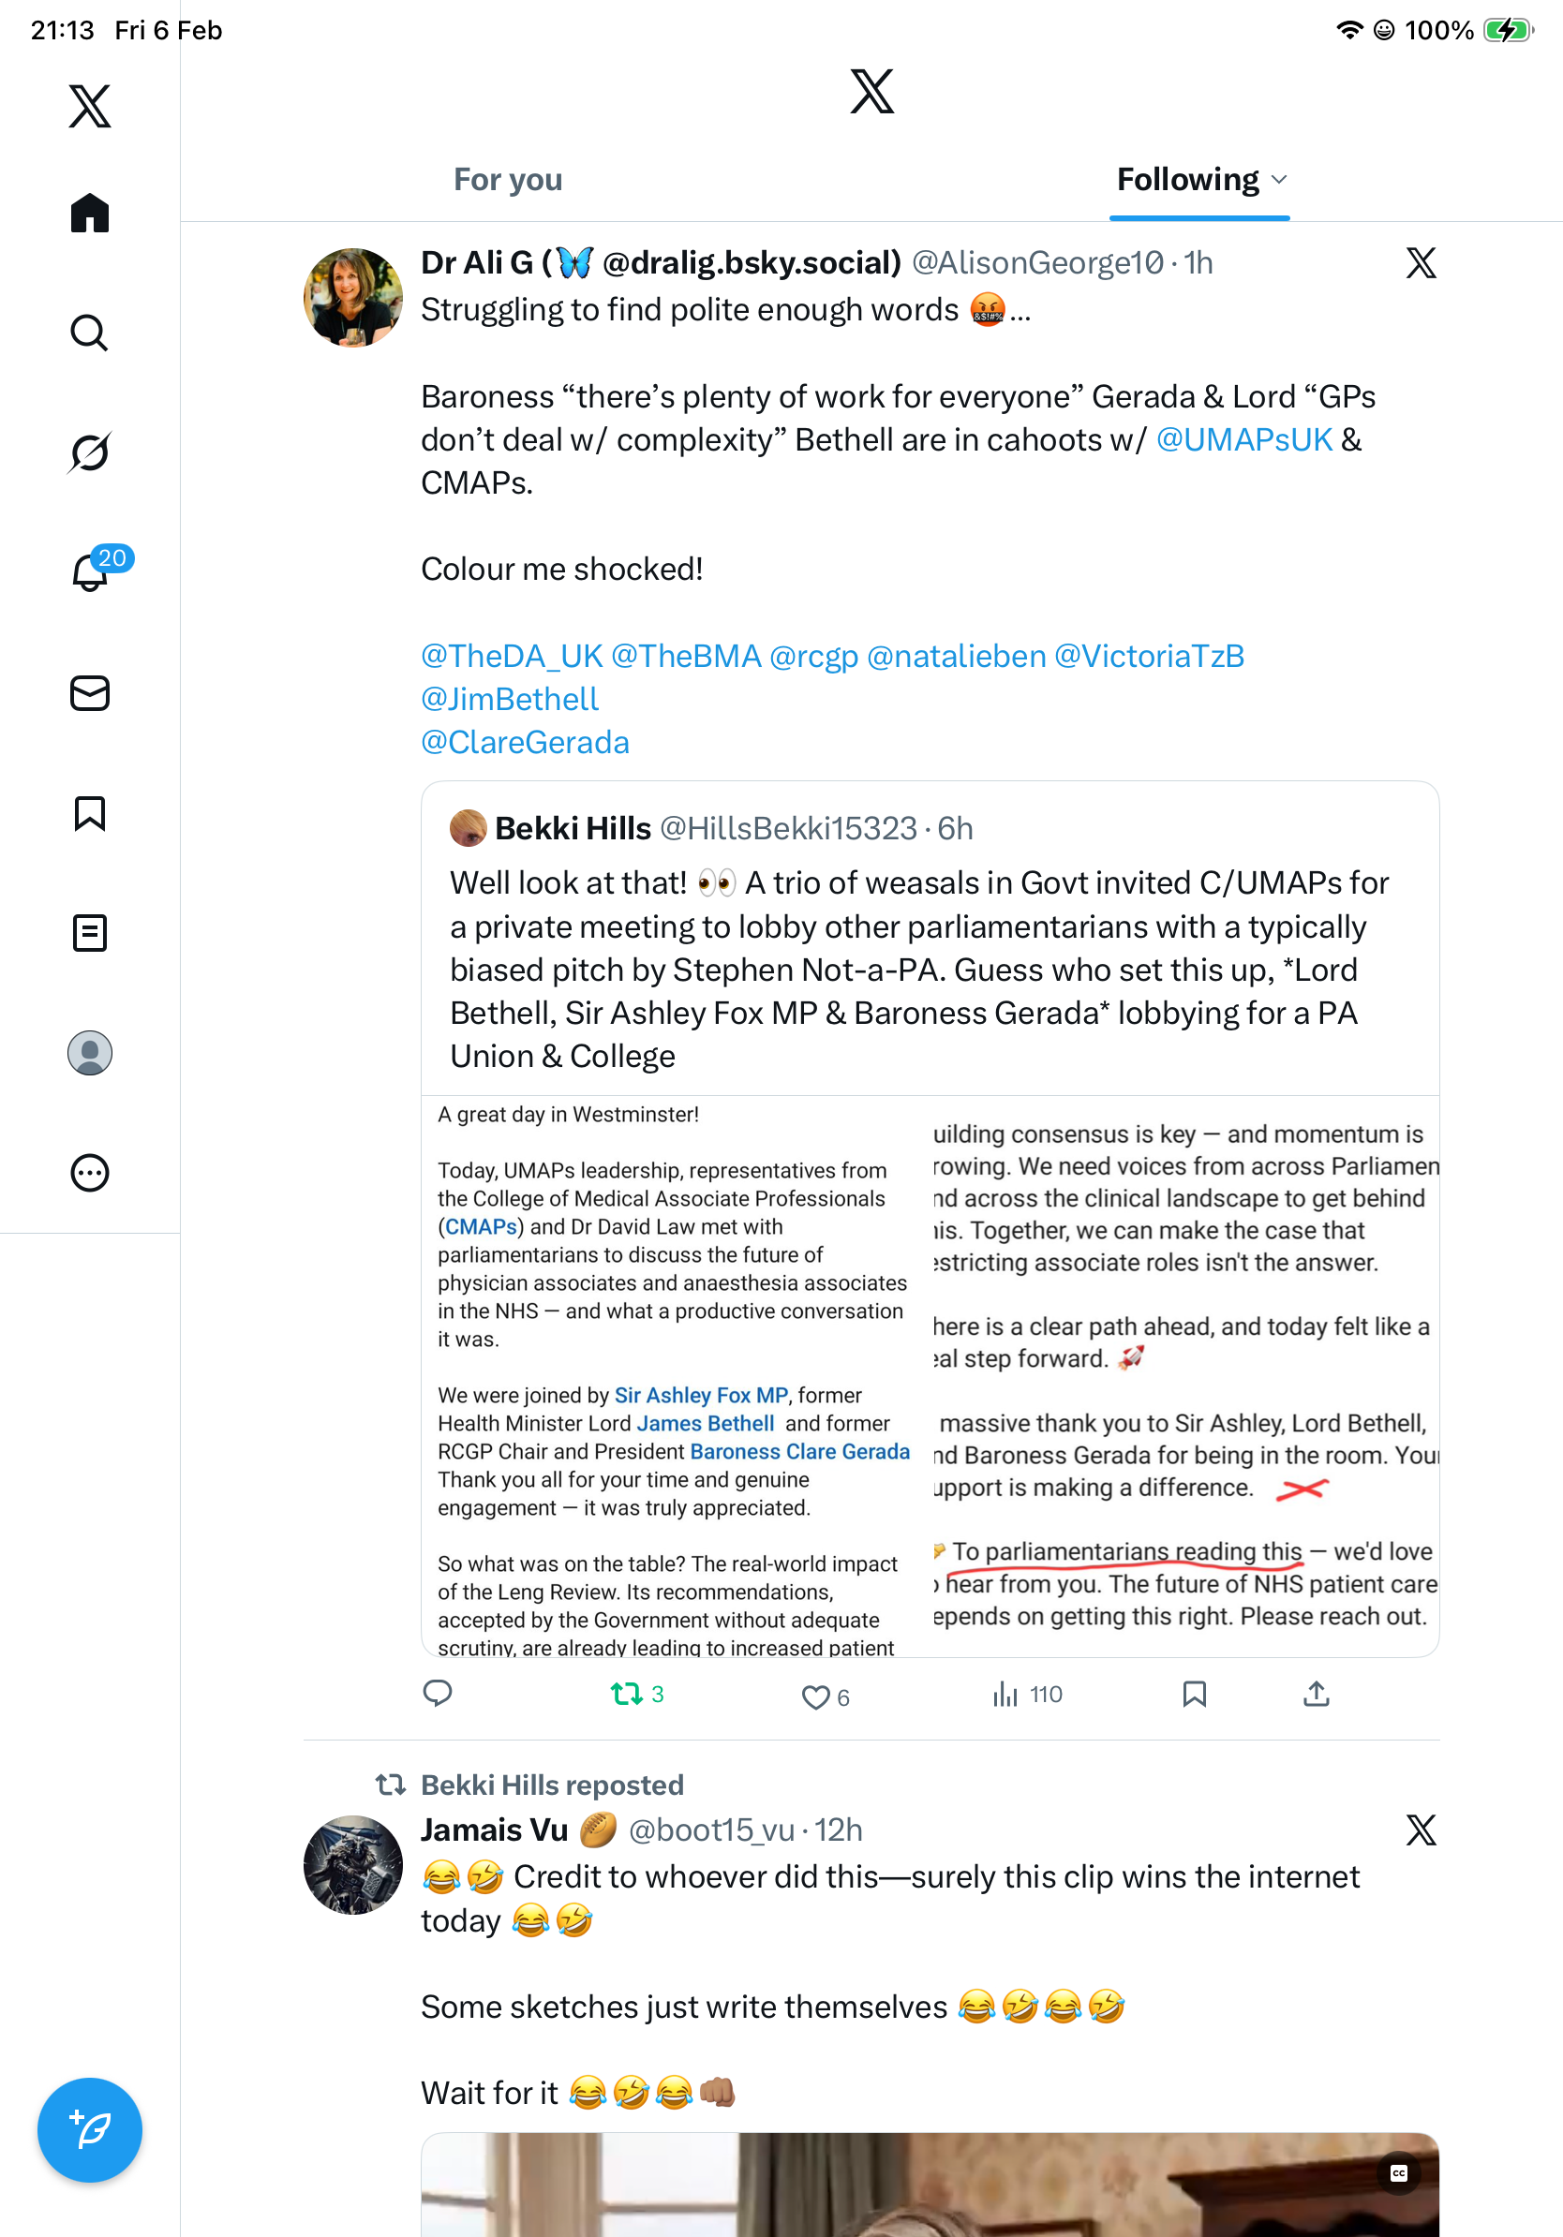The width and height of the screenshot is (1563, 2237).
Task: Open Profile icon in sidebar
Action: pyautogui.click(x=90, y=1053)
